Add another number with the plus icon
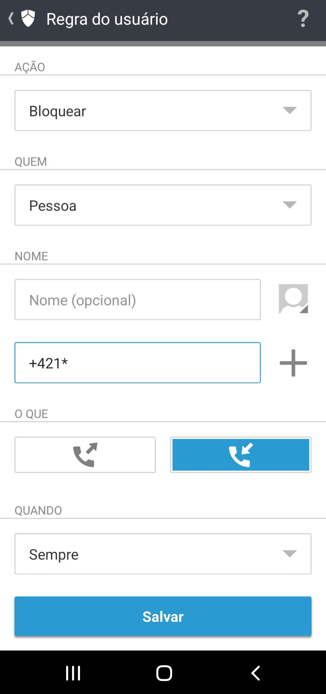Viewport: 326px width, 694px height. click(293, 363)
